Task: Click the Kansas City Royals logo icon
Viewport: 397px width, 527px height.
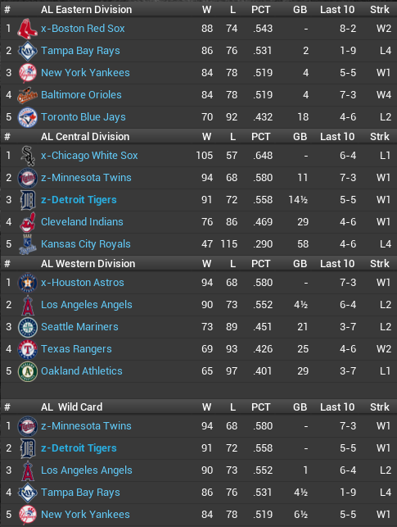Action: pyautogui.click(x=28, y=244)
